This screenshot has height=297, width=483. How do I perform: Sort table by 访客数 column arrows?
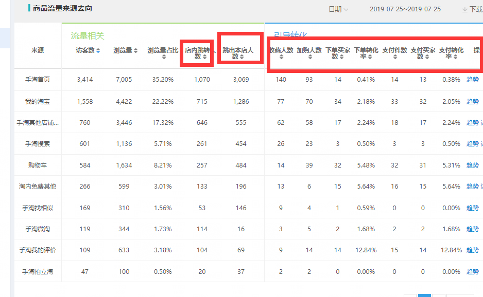(98, 51)
